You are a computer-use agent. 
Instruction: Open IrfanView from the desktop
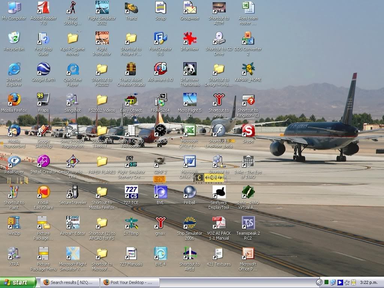(189, 39)
